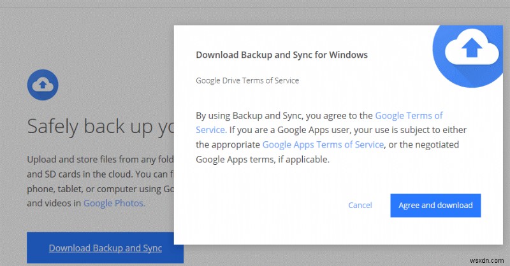510x266 pixels.
Task: Select 'Download Backup and Sync for Windows' heading
Action: coord(282,55)
